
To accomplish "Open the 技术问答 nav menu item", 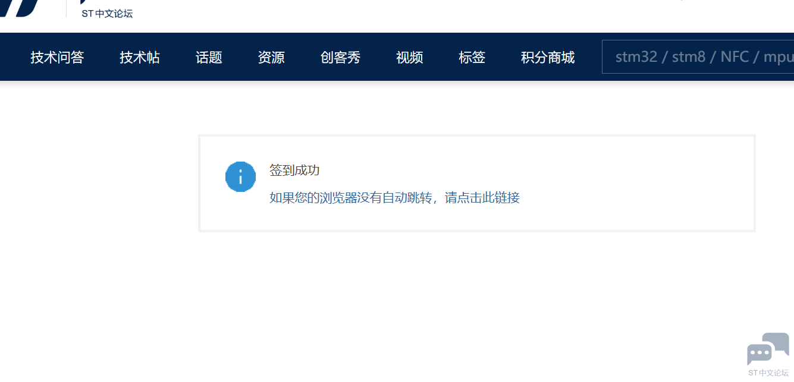I will [57, 57].
